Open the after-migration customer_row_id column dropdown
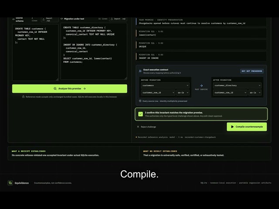The width and height of the screenshot is (279, 209). pos(230,93)
